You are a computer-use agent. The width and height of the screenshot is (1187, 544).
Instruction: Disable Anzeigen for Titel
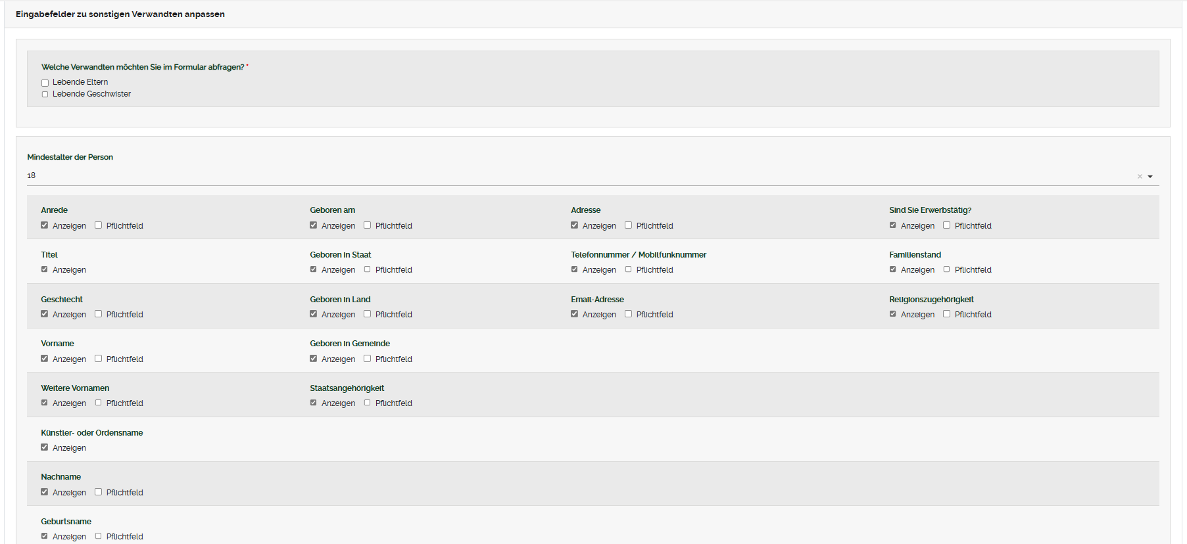click(x=45, y=269)
